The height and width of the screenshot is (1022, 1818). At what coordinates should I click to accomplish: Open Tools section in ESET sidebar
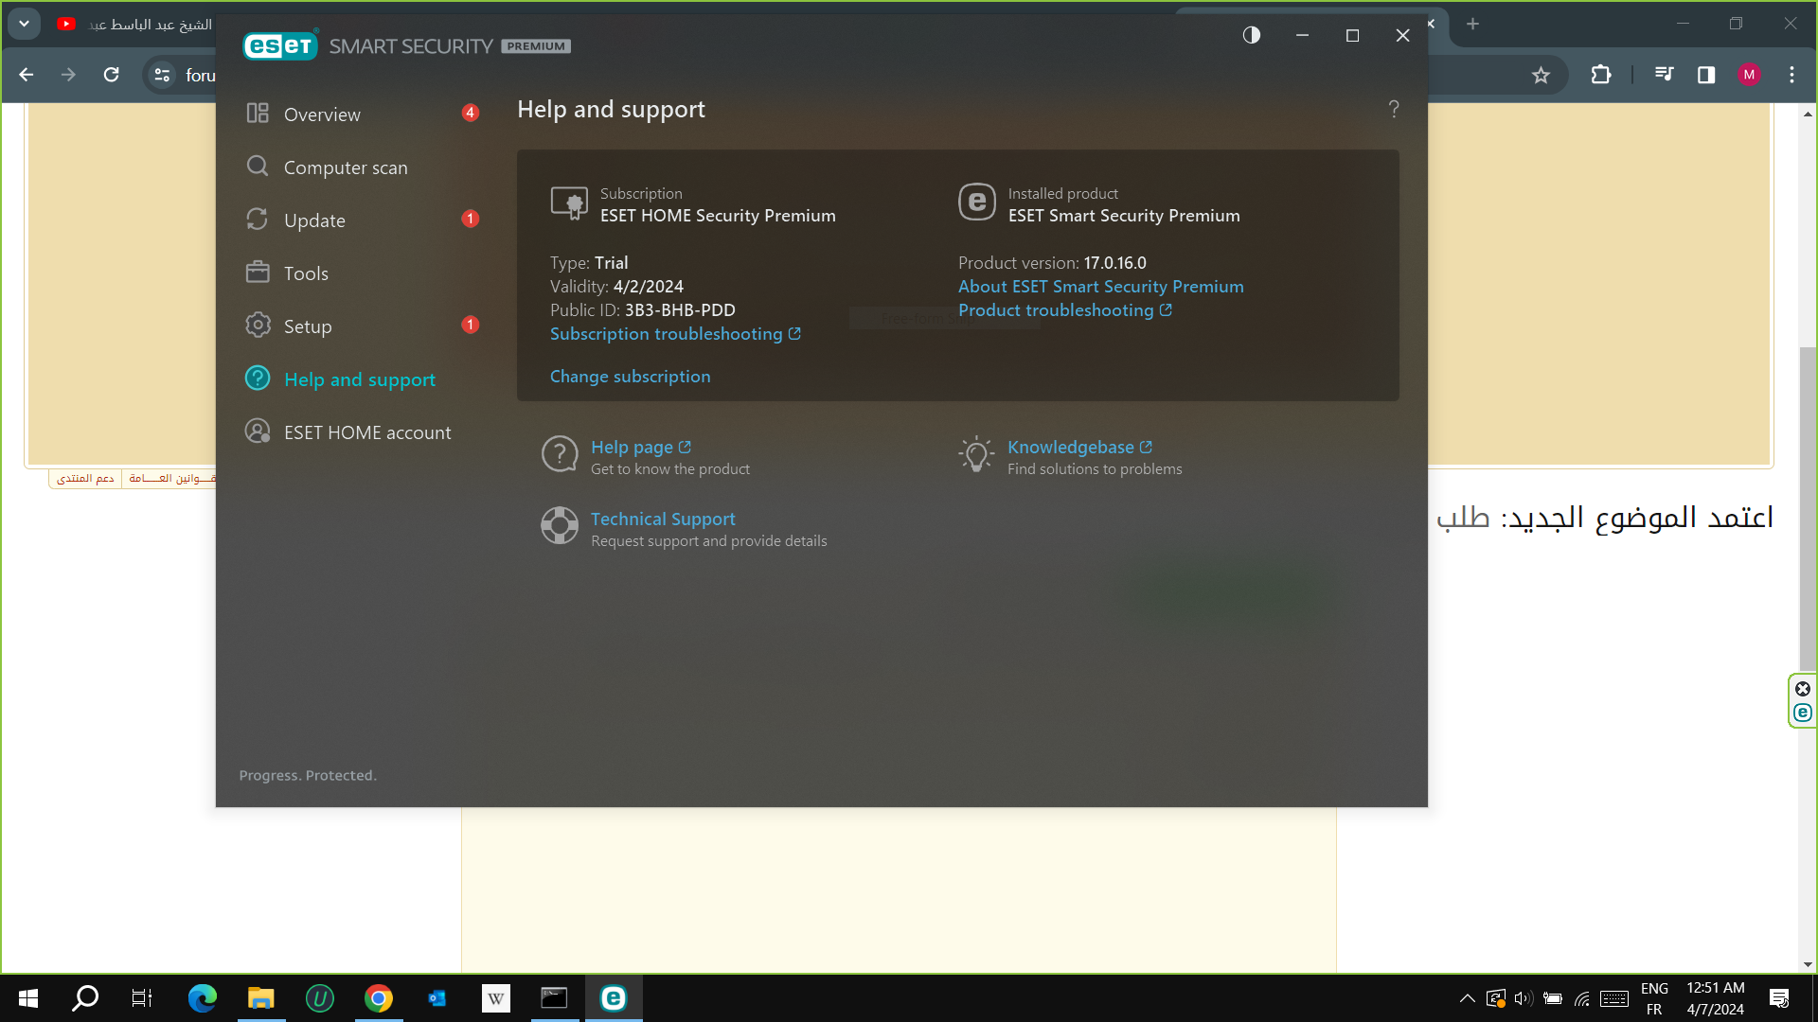point(306,273)
